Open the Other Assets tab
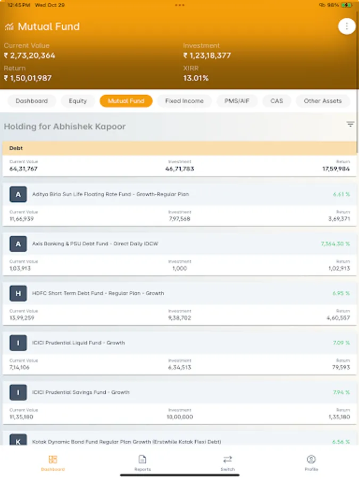Viewport: 359px width, 479px height. [x=323, y=101]
